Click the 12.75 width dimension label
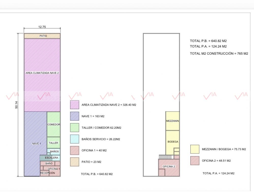The height and width of the screenshot is (192, 254). (42, 27)
